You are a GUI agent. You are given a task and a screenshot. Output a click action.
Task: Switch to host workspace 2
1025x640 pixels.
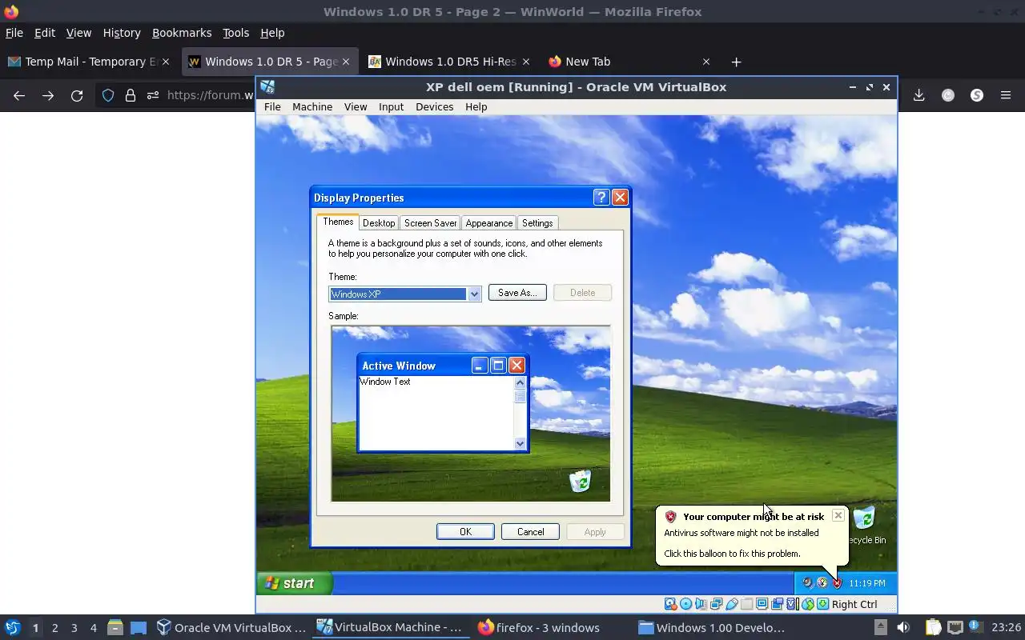pyautogui.click(x=54, y=628)
